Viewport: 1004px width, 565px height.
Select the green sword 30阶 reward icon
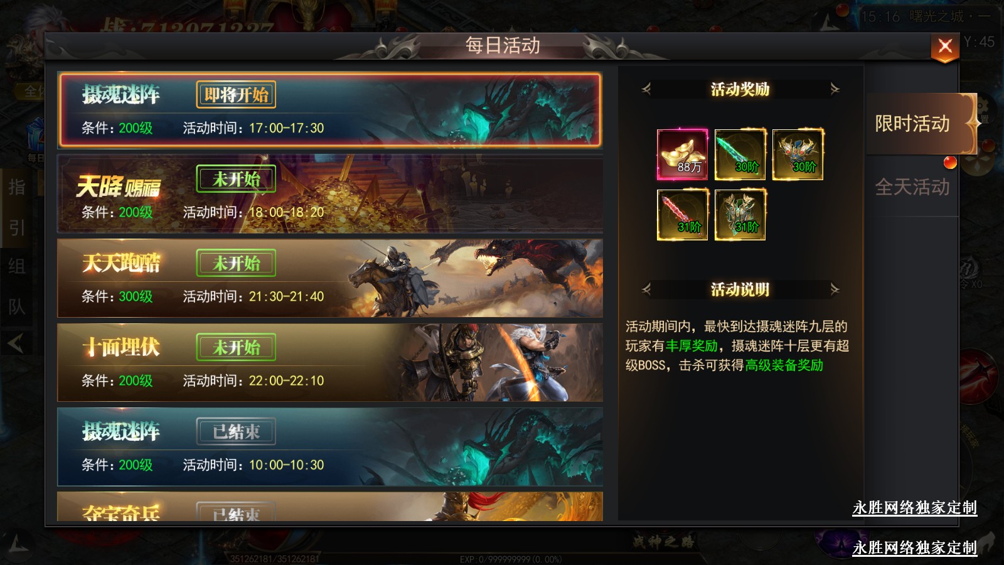(740, 154)
